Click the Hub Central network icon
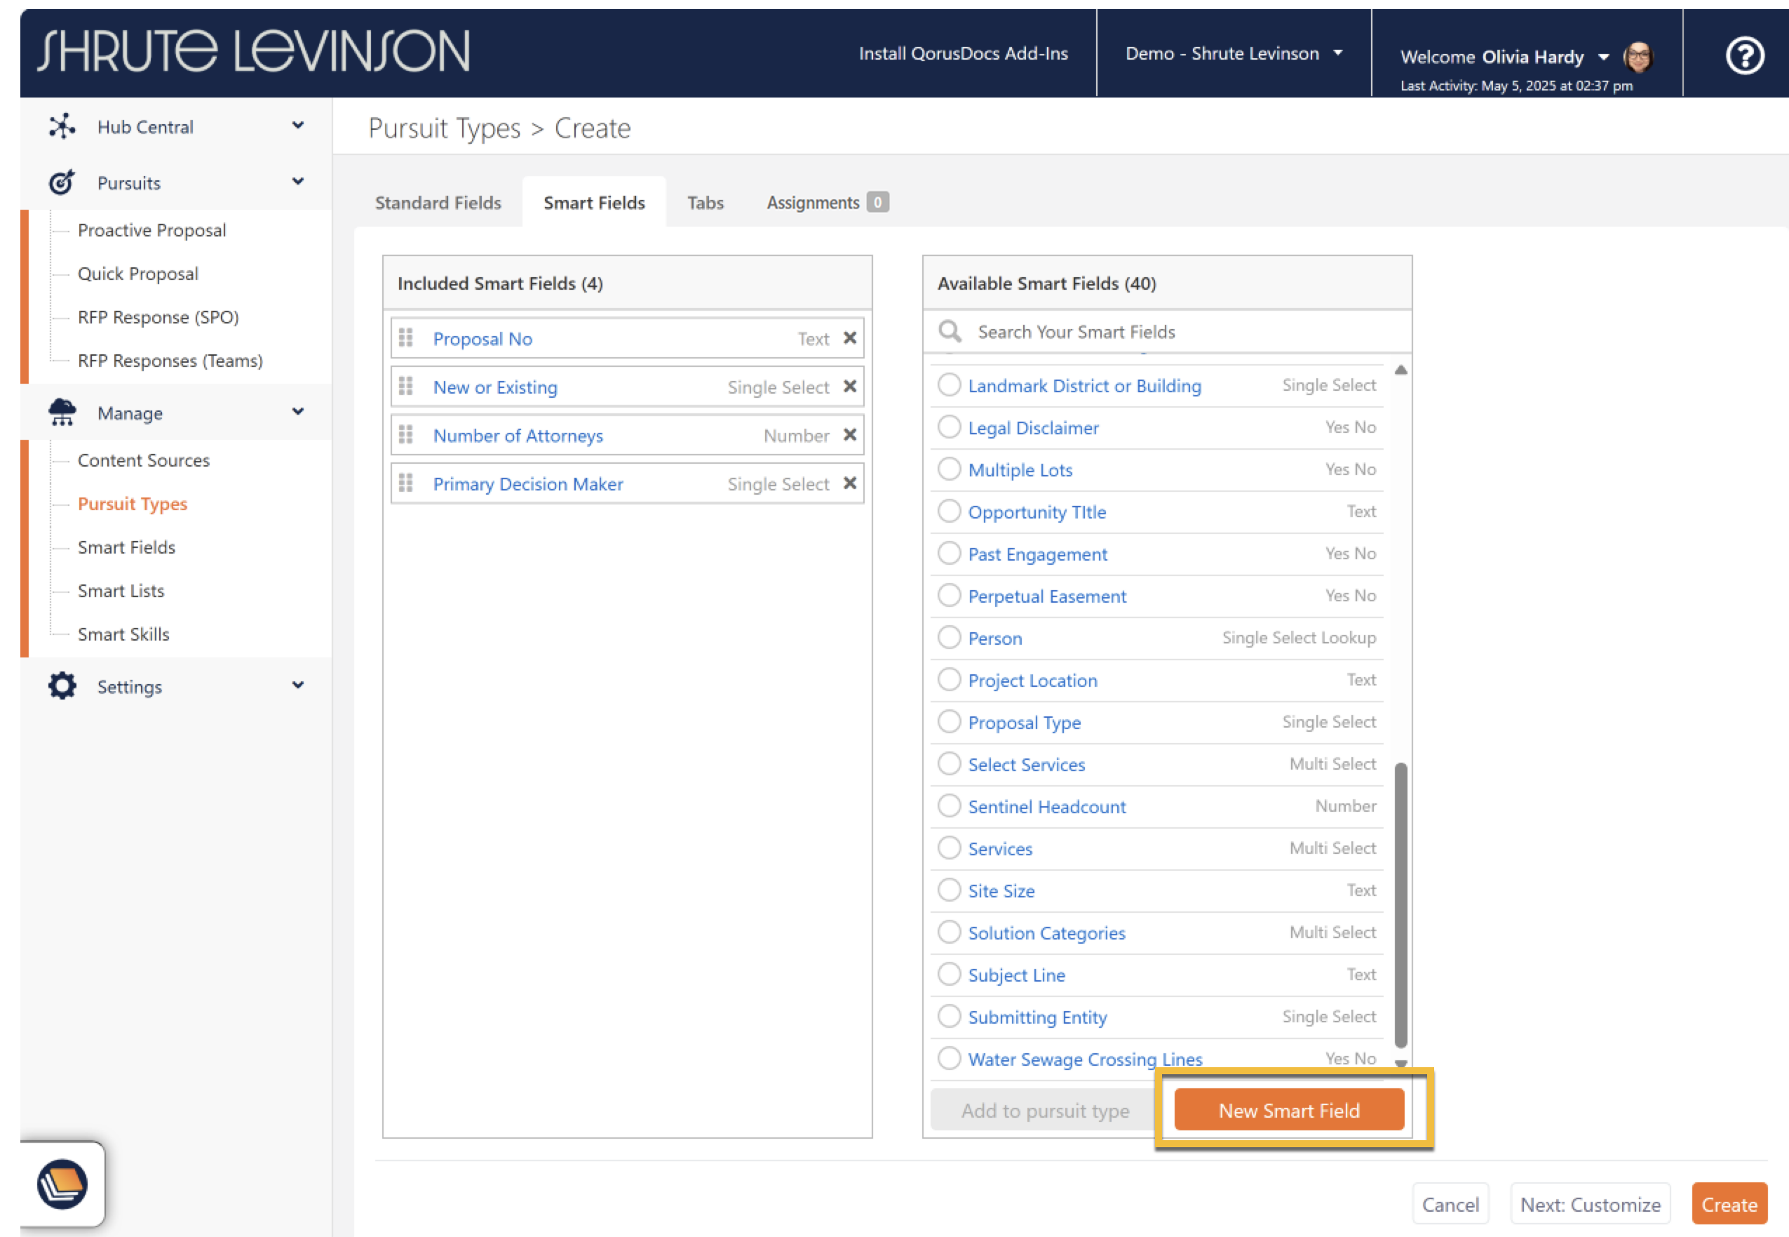The width and height of the screenshot is (1789, 1237). [x=62, y=126]
